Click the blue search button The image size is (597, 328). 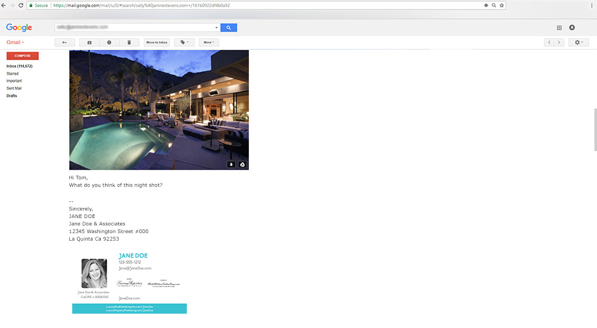click(x=229, y=27)
